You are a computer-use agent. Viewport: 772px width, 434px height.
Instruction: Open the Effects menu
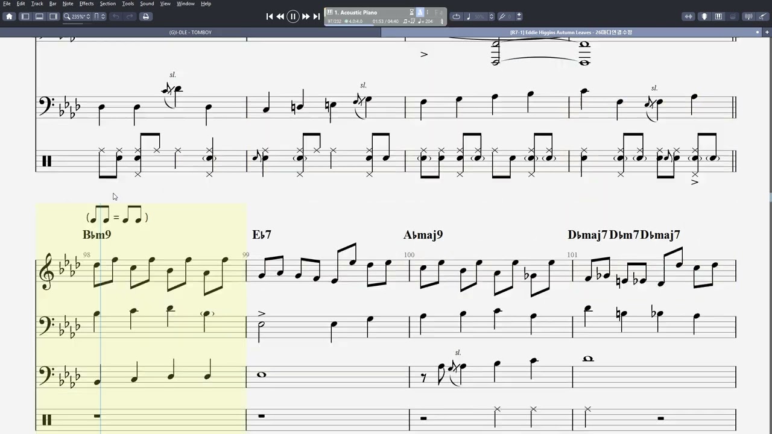coord(86,4)
